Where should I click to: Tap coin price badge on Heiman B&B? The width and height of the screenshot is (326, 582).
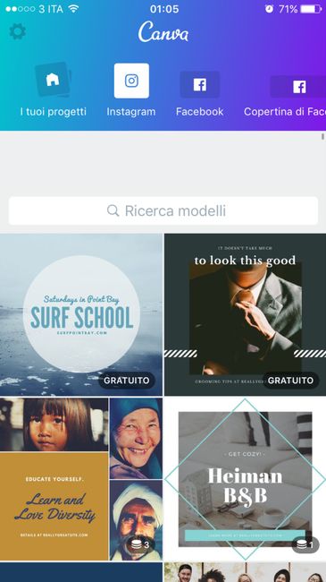coord(305,544)
